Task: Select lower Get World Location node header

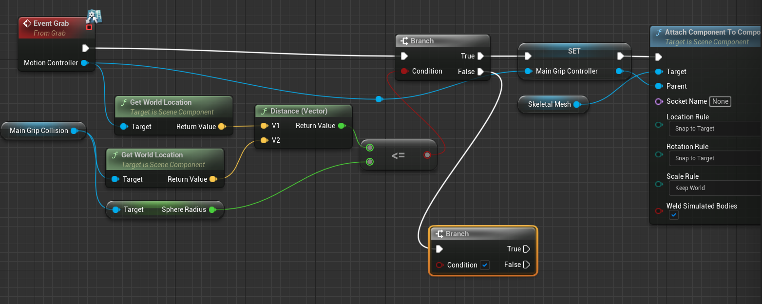Action: [165, 159]
